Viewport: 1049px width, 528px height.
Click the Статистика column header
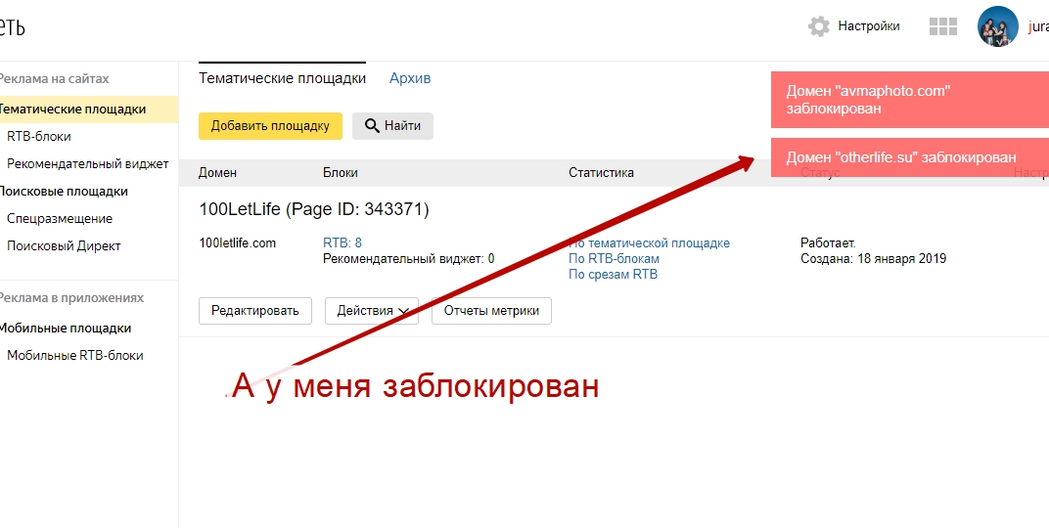click(x=602, y=172)
